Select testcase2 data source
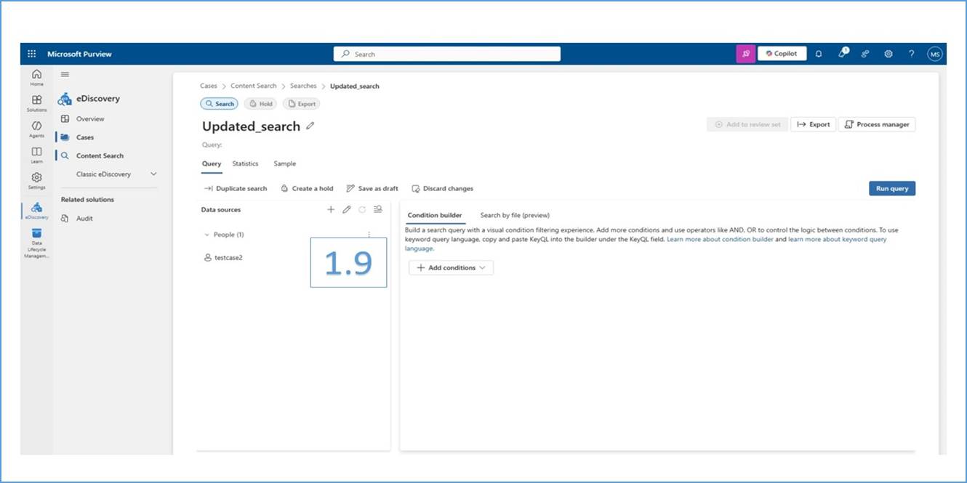 pos(224,257)
